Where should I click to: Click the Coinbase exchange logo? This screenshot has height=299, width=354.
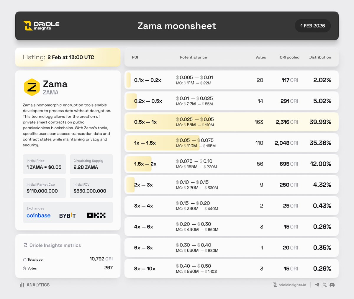tap(38, 215)
